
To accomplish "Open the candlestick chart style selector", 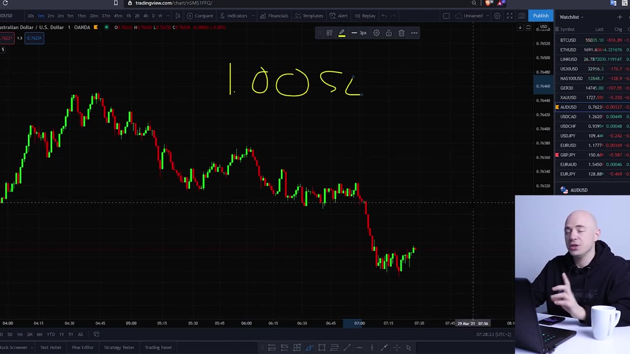I will (x=178, y=16).
